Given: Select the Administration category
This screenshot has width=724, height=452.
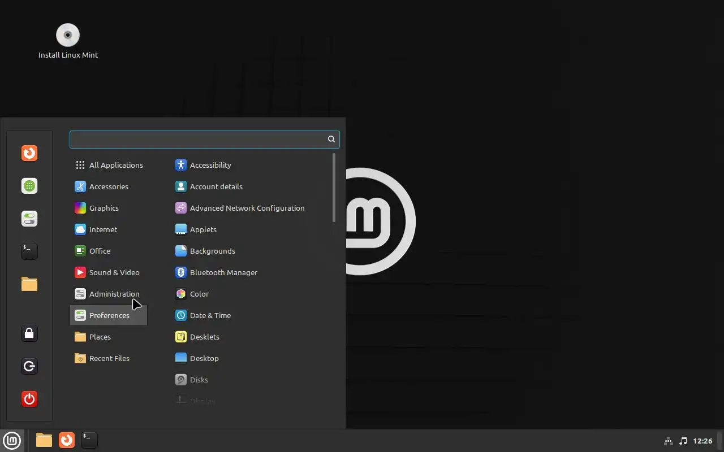Looking at the screenshot, I should 109,294.
